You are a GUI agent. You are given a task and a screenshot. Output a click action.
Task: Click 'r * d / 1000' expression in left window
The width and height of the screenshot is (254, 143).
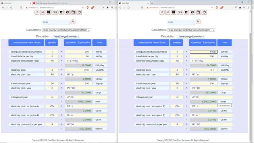click(86, 61)
